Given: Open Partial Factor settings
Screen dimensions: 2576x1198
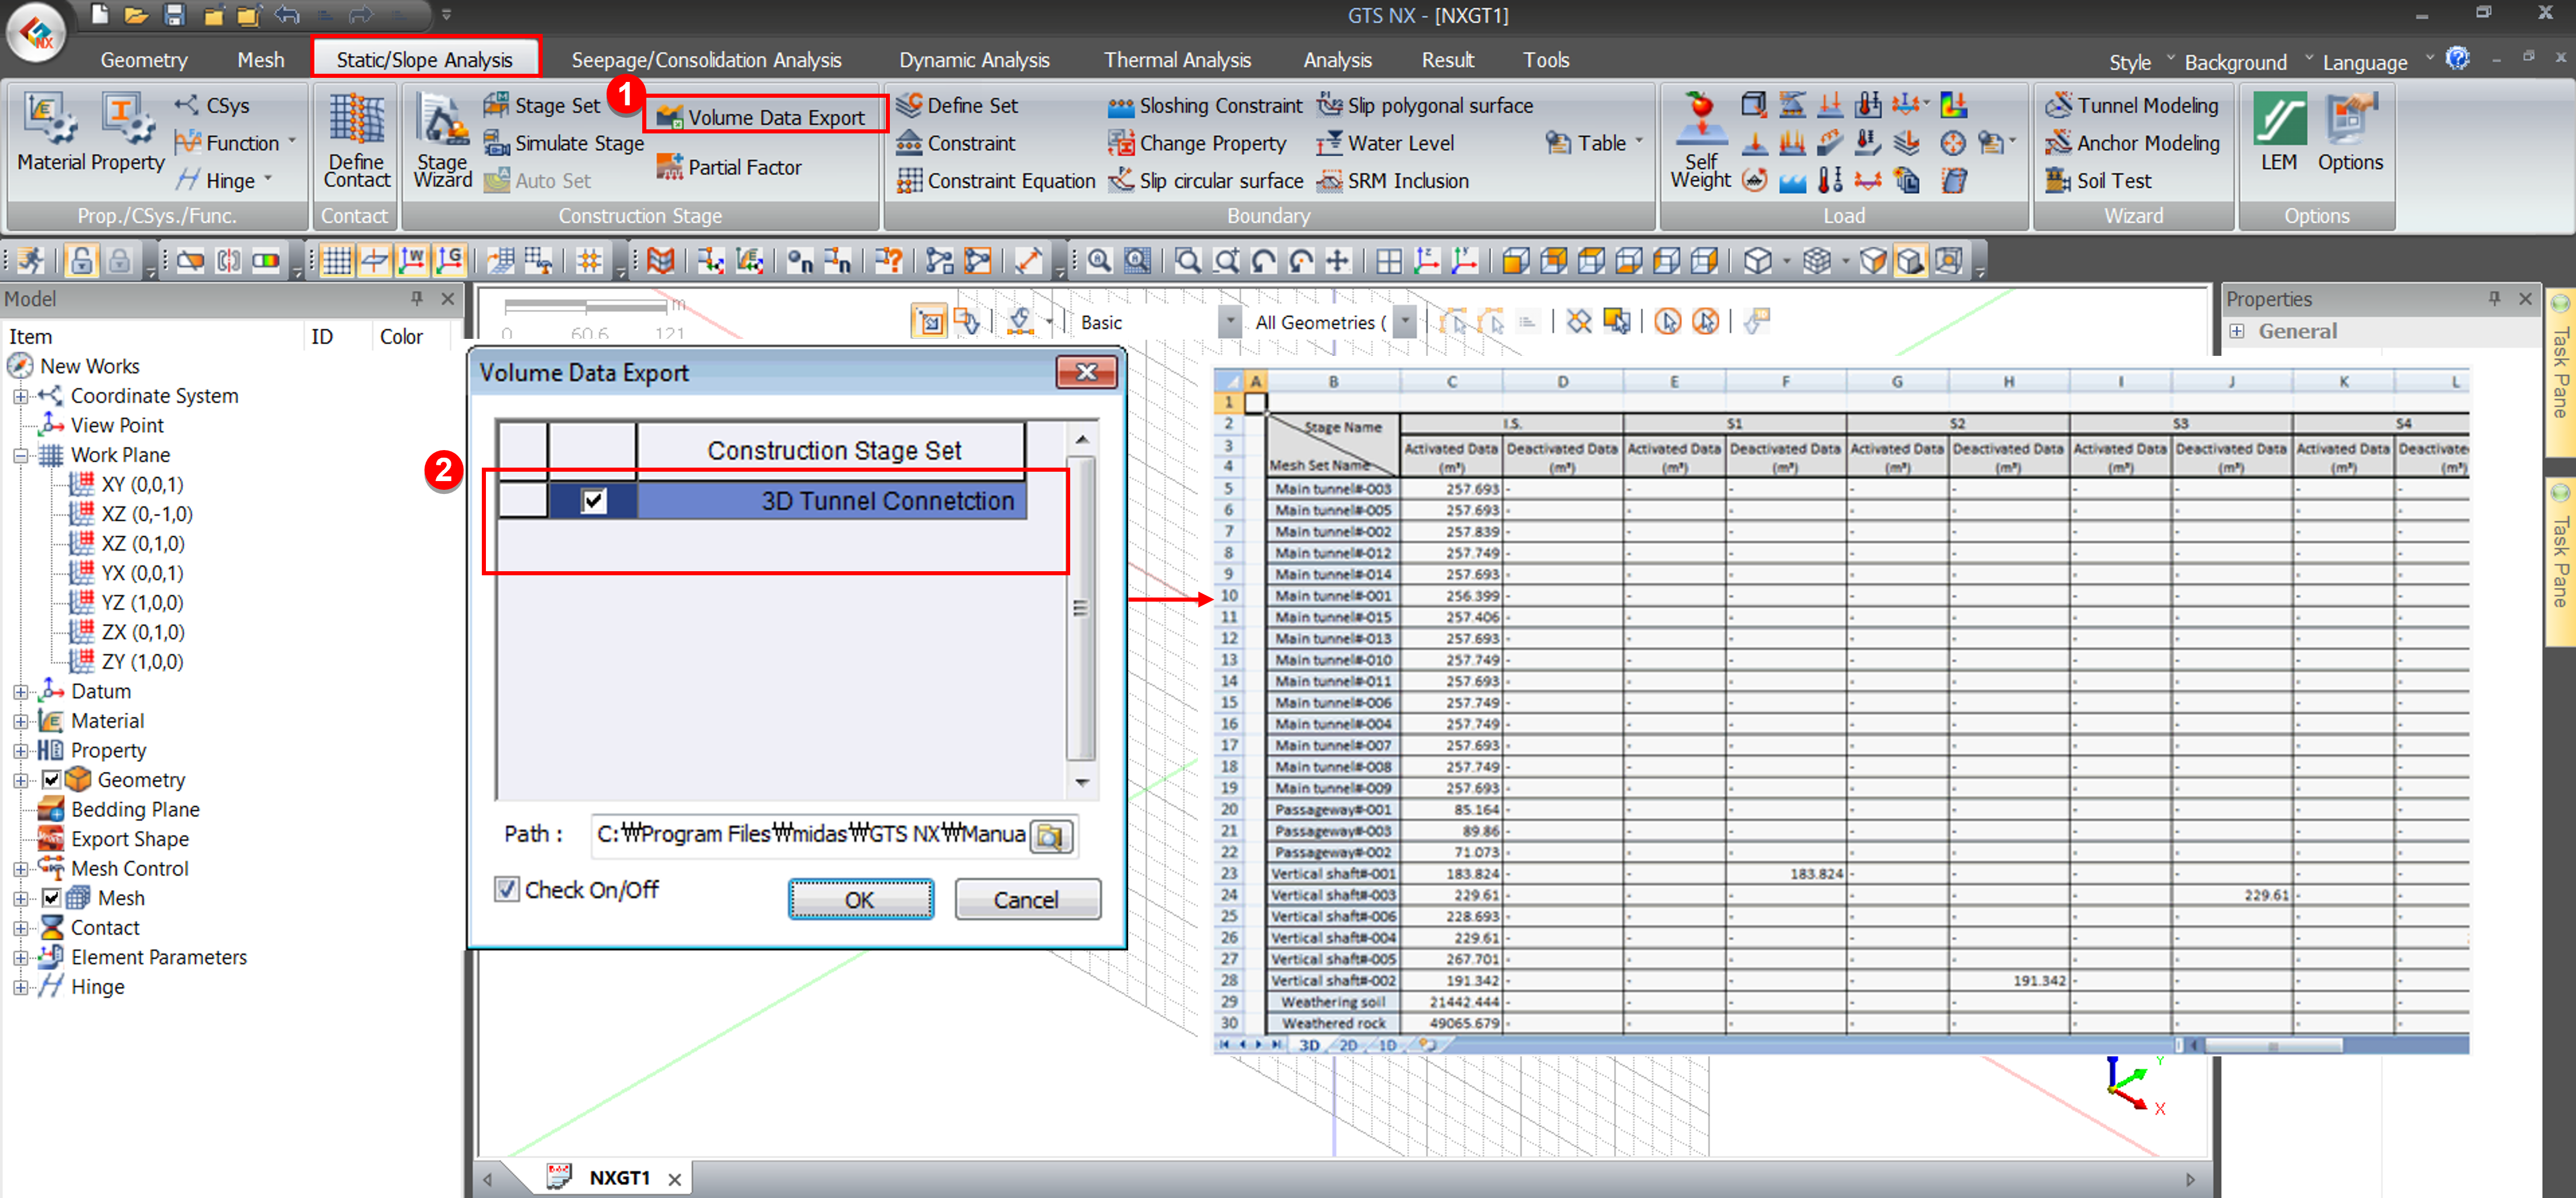Looking at the screenshot, I should pos(729,167).
